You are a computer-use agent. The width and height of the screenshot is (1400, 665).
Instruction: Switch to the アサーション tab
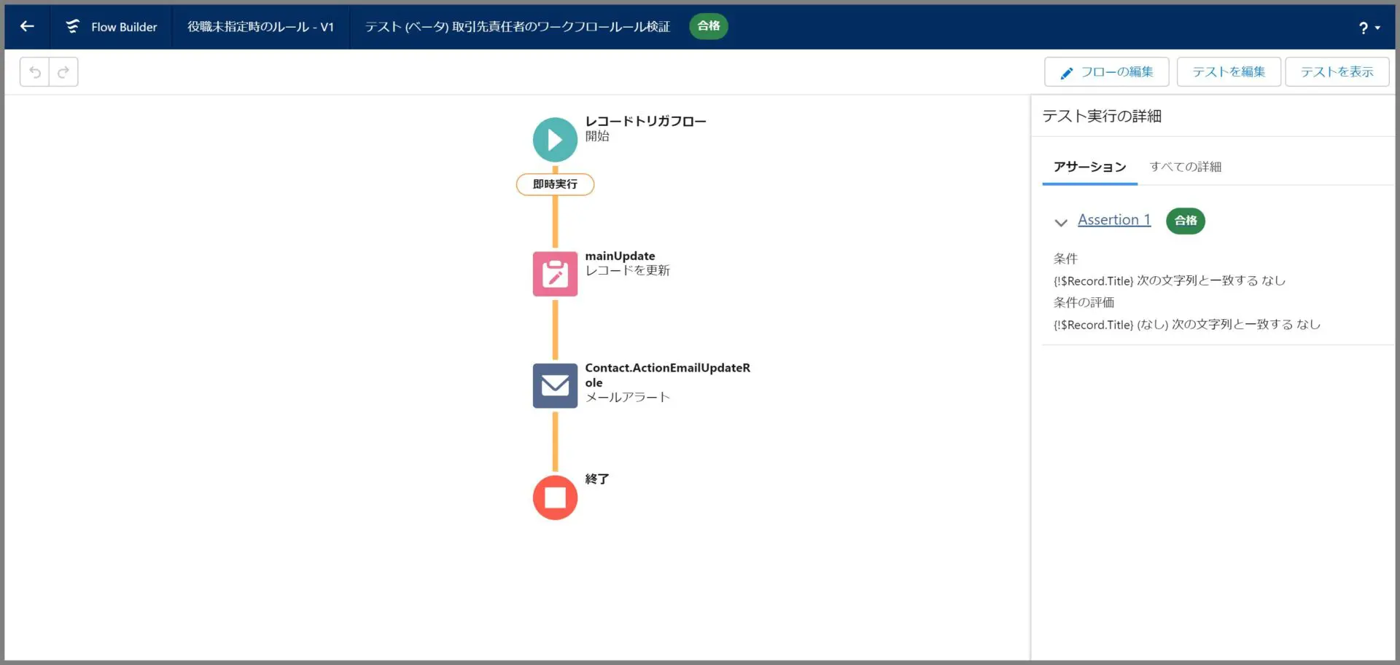1089,167
